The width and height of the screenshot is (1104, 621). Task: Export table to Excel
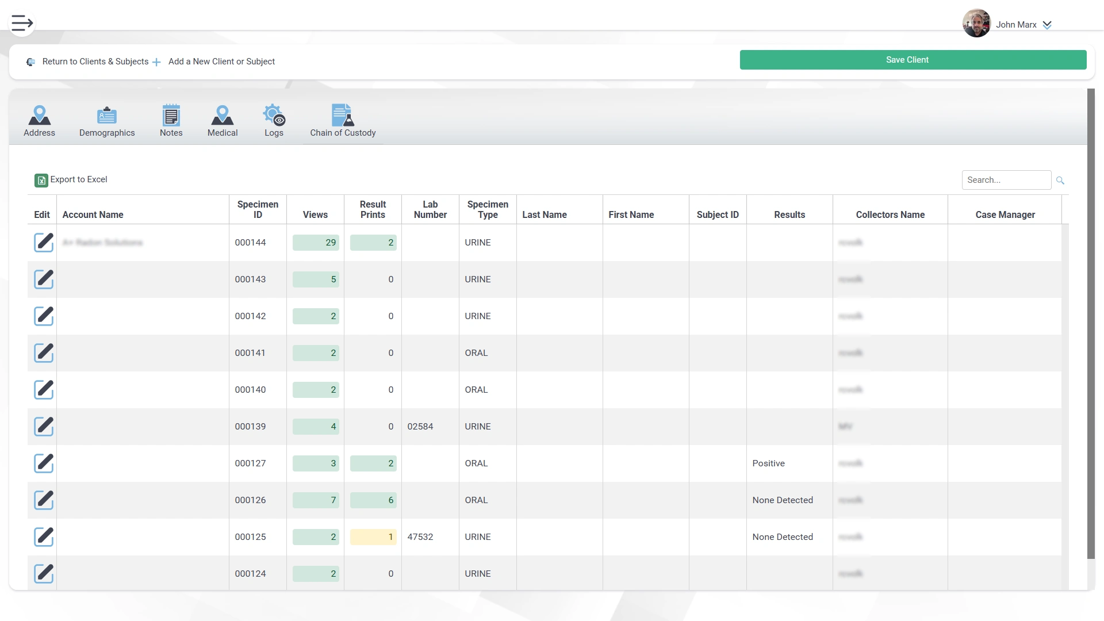pyautogui.click(x=71, y=180)
